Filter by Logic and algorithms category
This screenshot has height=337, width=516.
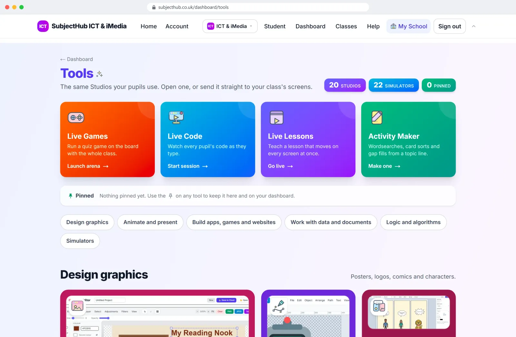pyautogui.click(x=413, y=222)
